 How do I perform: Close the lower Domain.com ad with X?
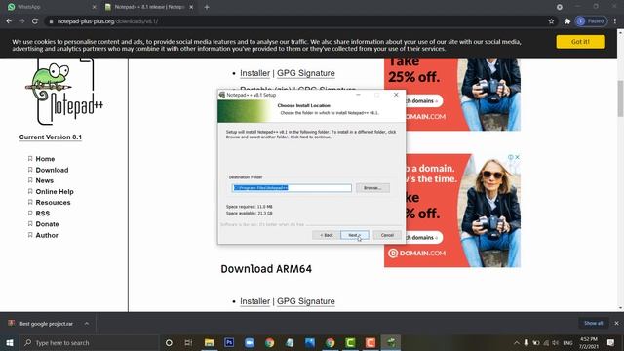[x=517, y=157]
